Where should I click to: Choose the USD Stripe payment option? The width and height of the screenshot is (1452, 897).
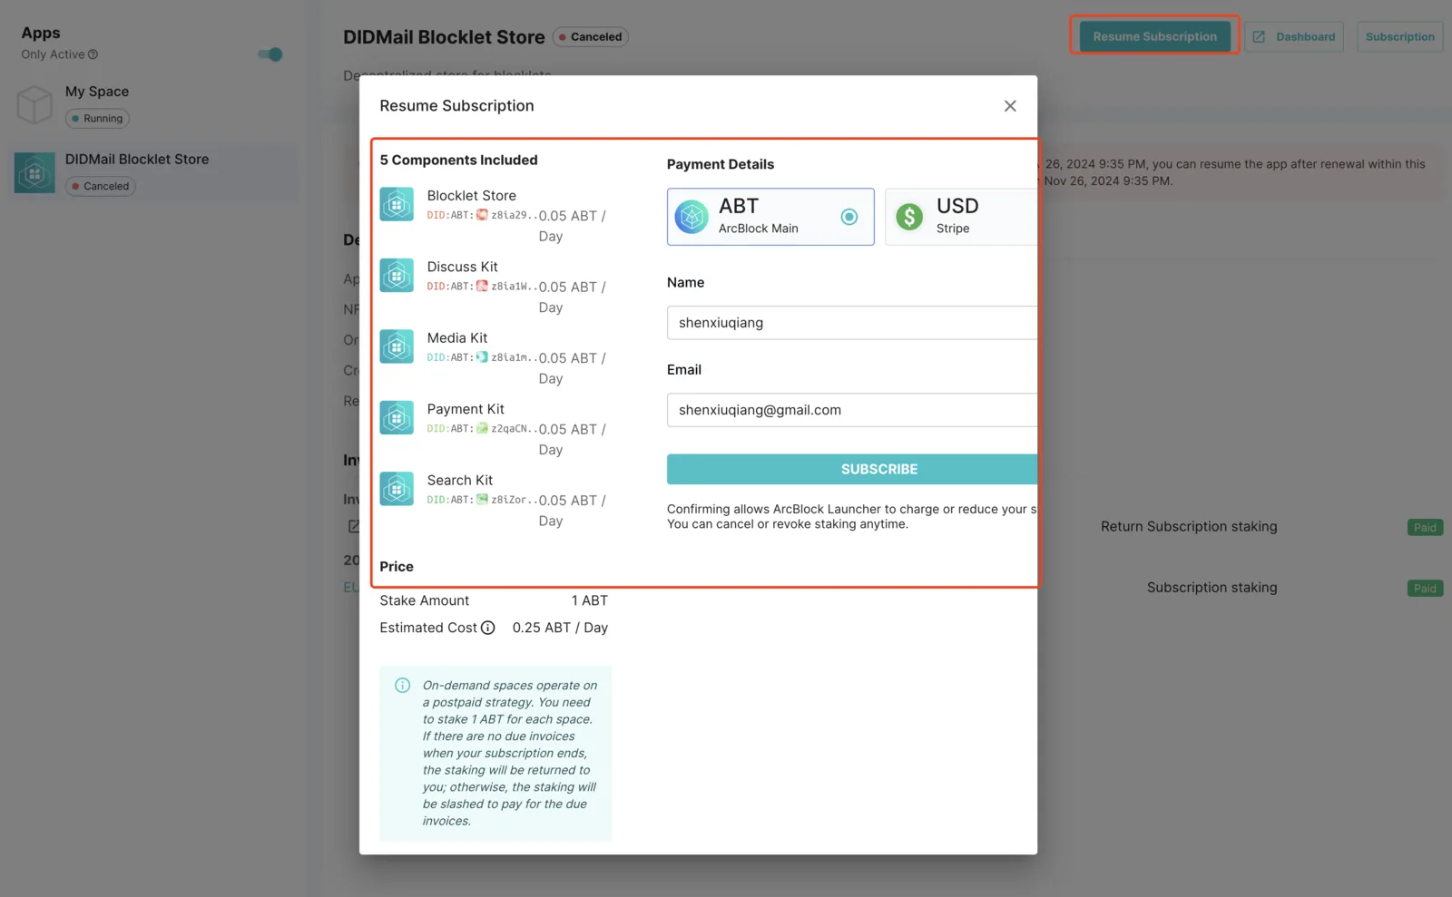pos(961,217)
